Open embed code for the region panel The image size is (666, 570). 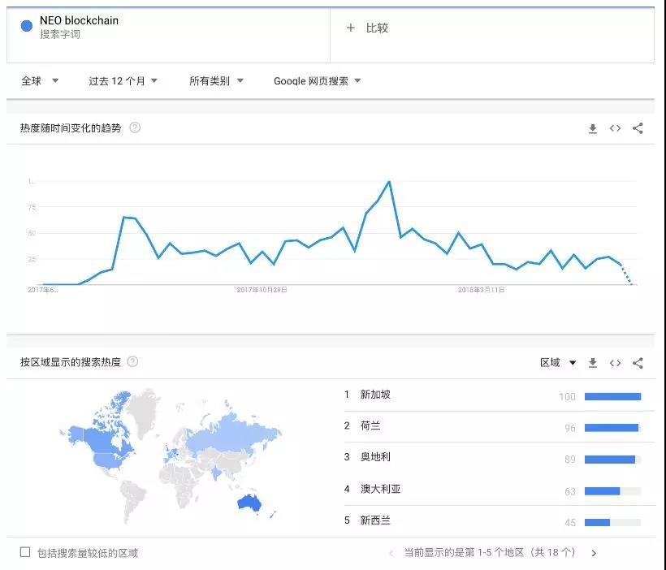tap(615, 363)
